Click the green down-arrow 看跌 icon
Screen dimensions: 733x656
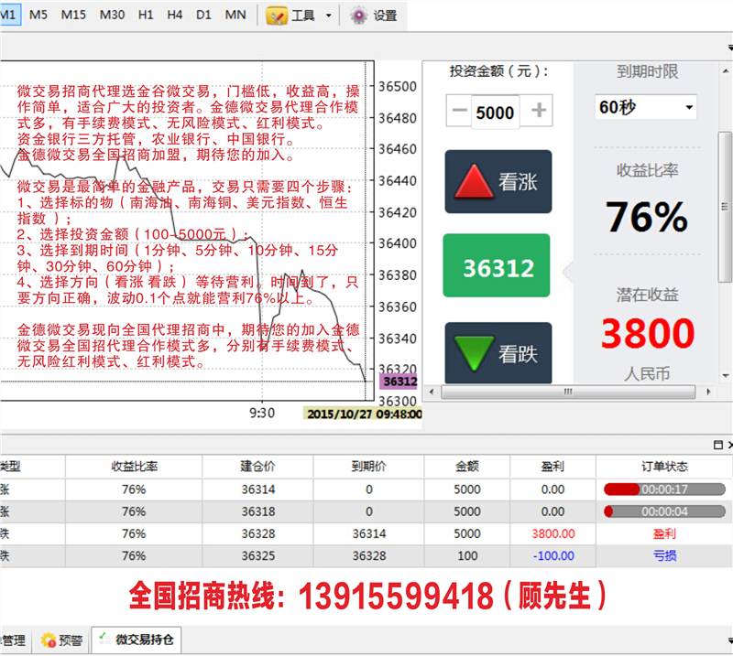tap(475, 353)
